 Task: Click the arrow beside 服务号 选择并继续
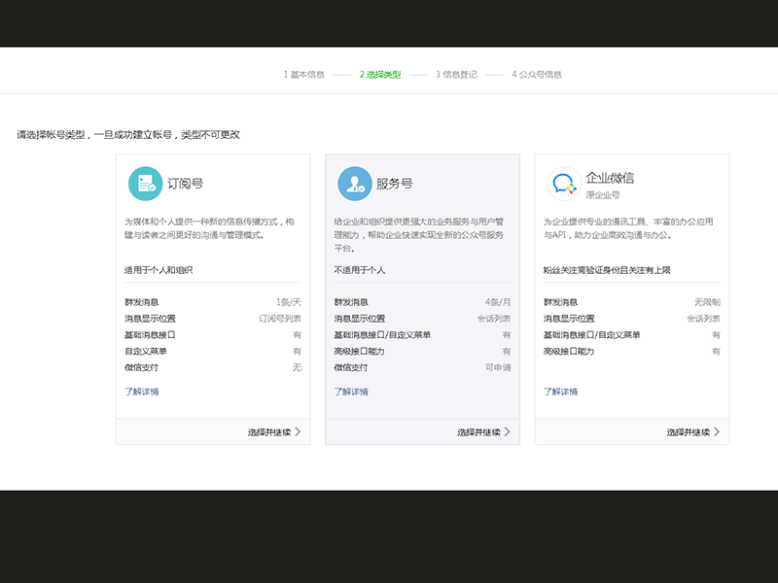pyautogui.click(x=509, y=429)
